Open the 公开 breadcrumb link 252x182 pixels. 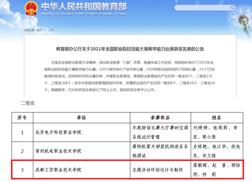[x=51, y=30]
